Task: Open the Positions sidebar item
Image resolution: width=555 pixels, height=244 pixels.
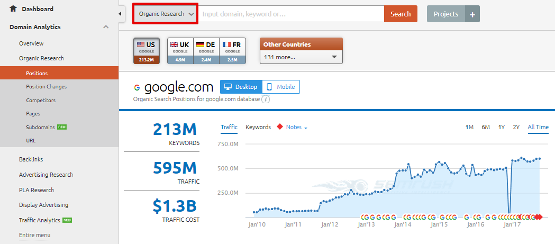Action: pos(59,74)
